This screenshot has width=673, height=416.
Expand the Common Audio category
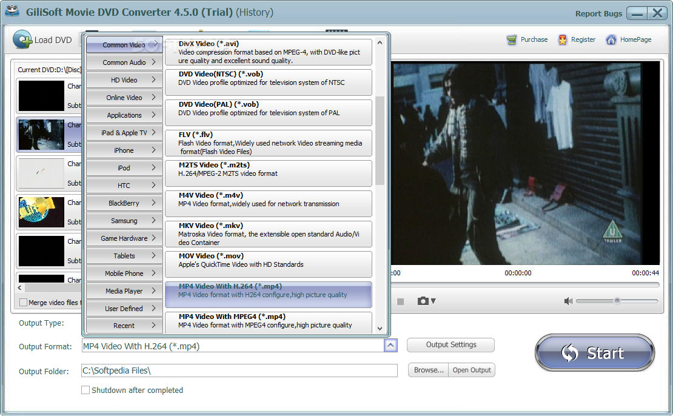[x=124, y=62]
